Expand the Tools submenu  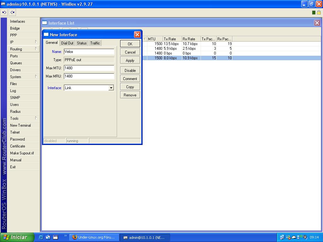click(23, 118)
